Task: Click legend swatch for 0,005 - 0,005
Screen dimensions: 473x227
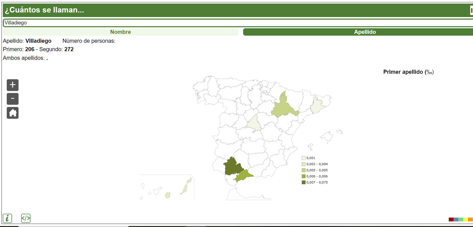Action: [x=304, y=170]
